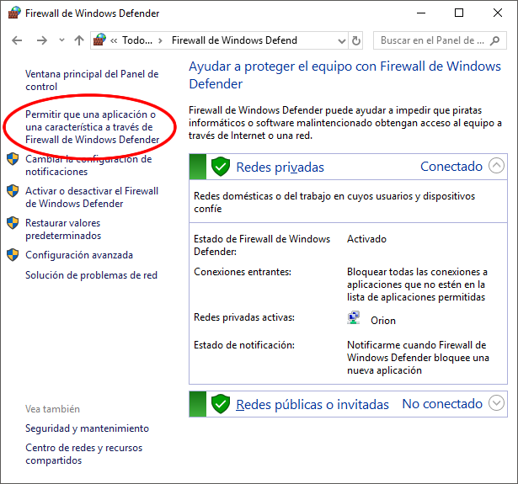The height and width of the screenshot is (484, 518).
Task: Open 'Permitir que una aplicación o una característica' link
Action: tap(92, 127)
